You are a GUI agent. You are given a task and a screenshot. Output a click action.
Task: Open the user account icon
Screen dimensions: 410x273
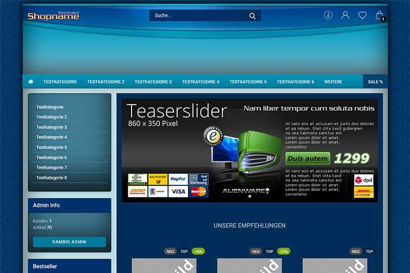pos(345,15)
